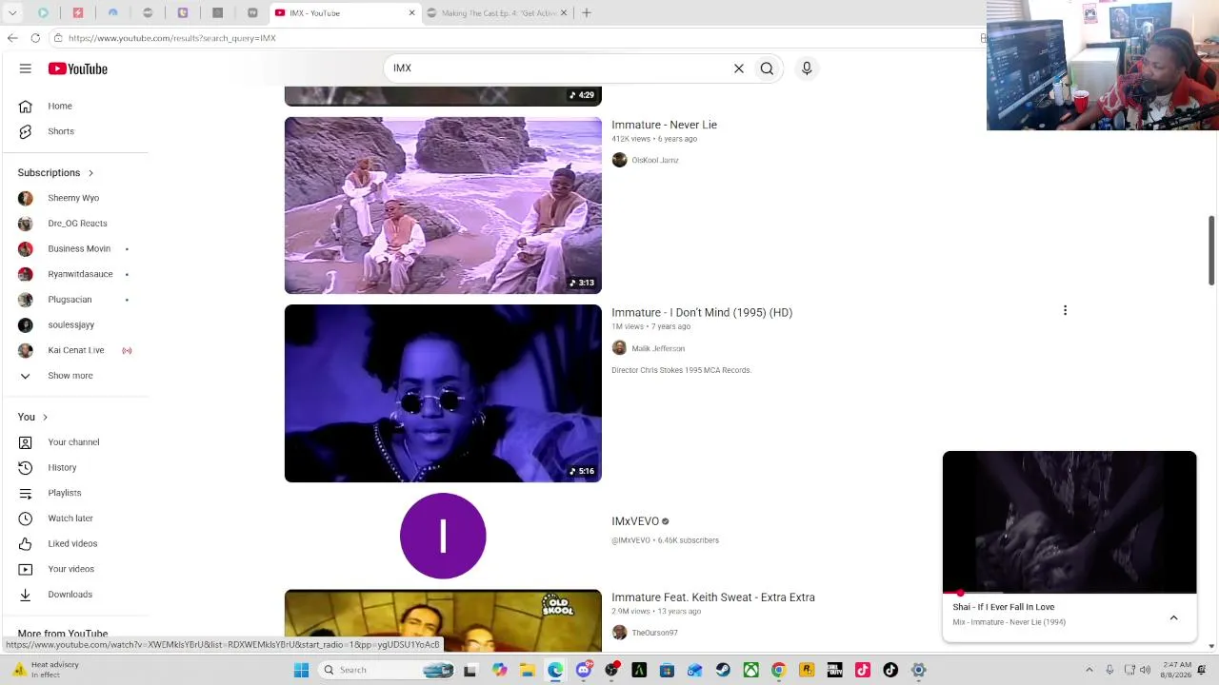This screenshot has height=685, width=1219.
Task: Launch File Explorer from the taskbar
Action: click(x=527, y=670)
